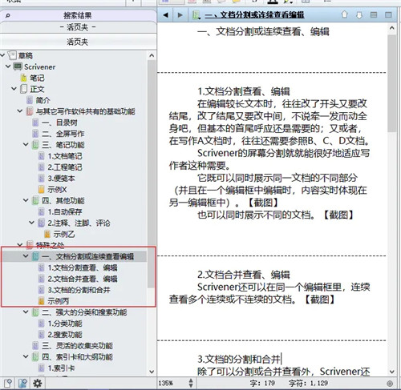Image resolution: width=401 pixels, height=390 pixels.
Task: Click the editor scrollbar down arrow
Action: point(392,372)
